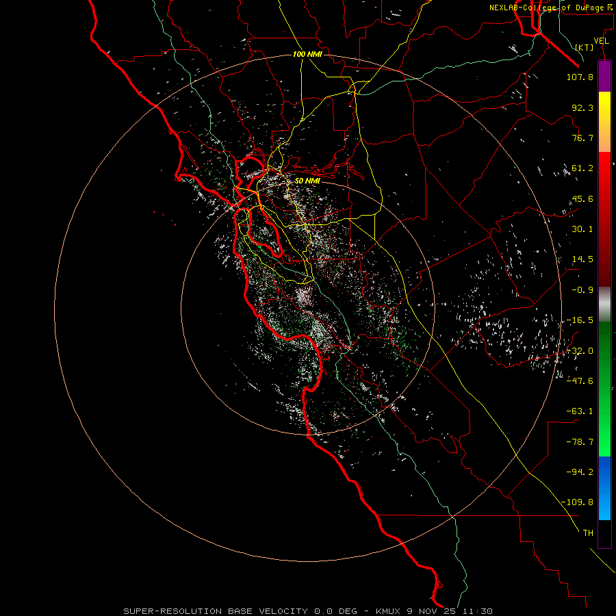Click the [KT] units label

tap(585, 47)
